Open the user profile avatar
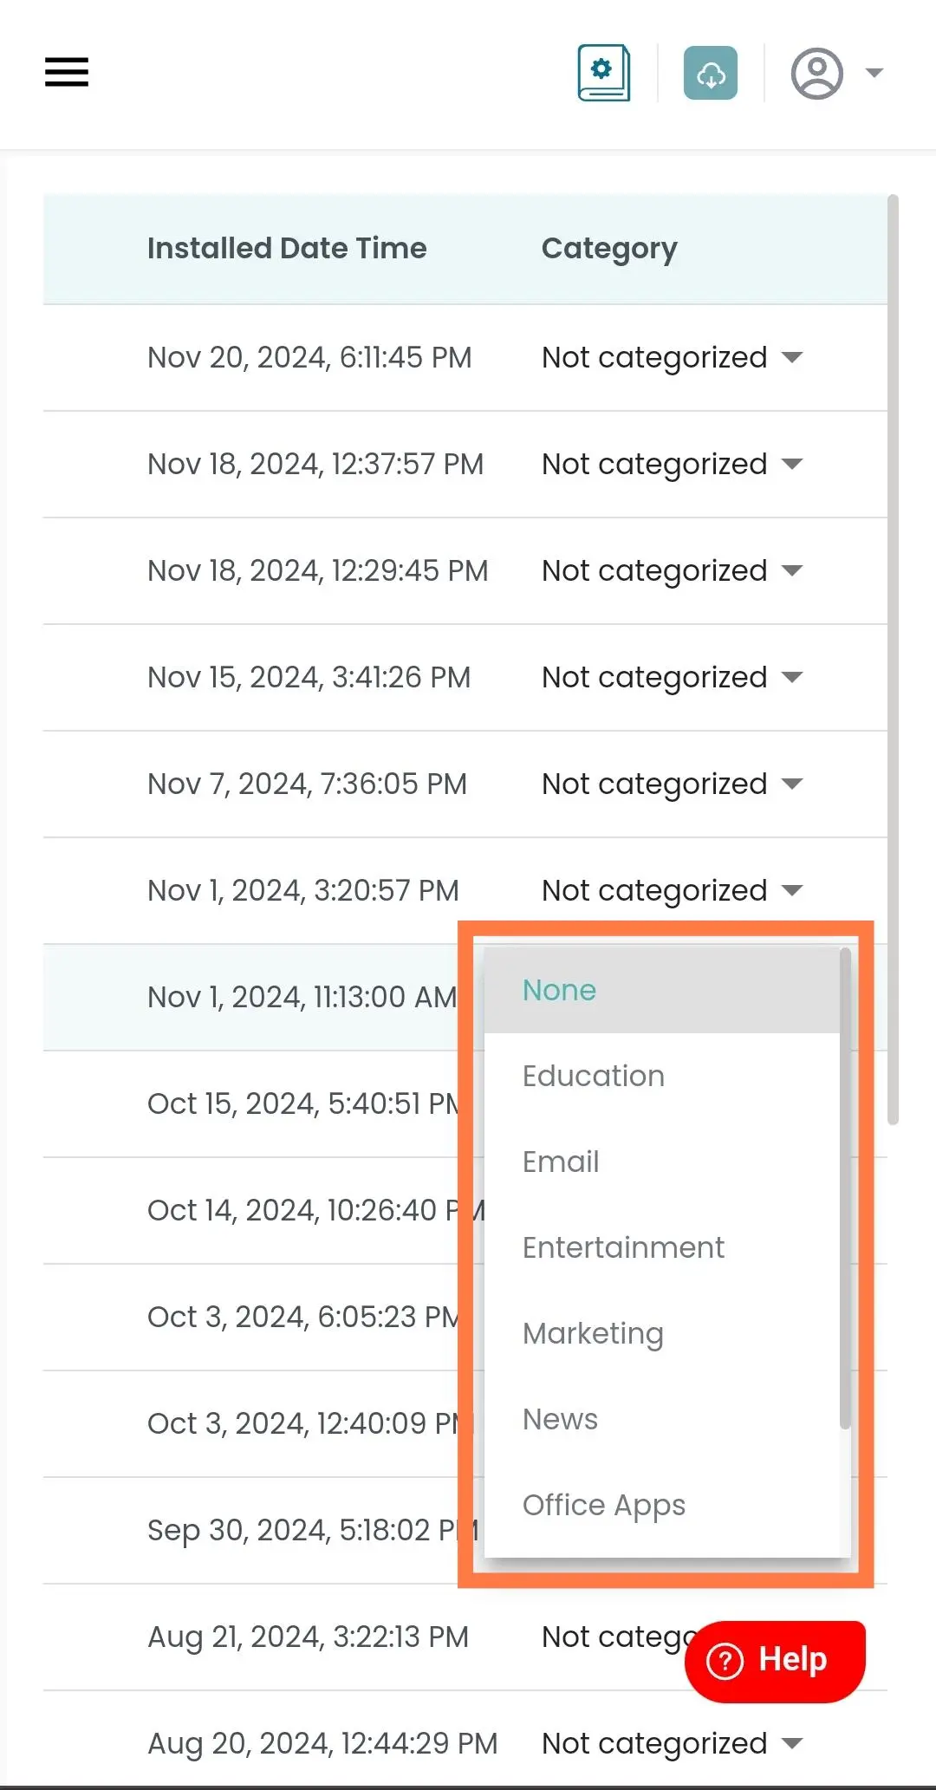This screenshot has height=1790, width=936. click(x=816, y=74)
